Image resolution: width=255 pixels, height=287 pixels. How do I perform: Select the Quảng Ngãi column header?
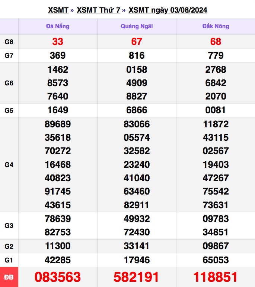[x=137, y=26]
